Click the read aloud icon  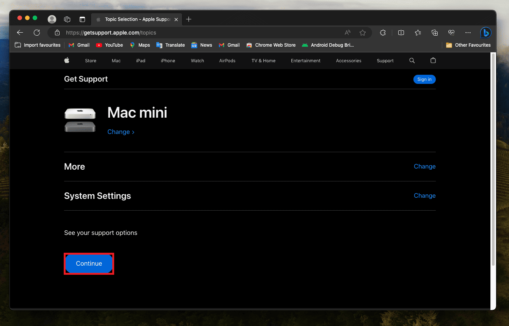point(347,33)
